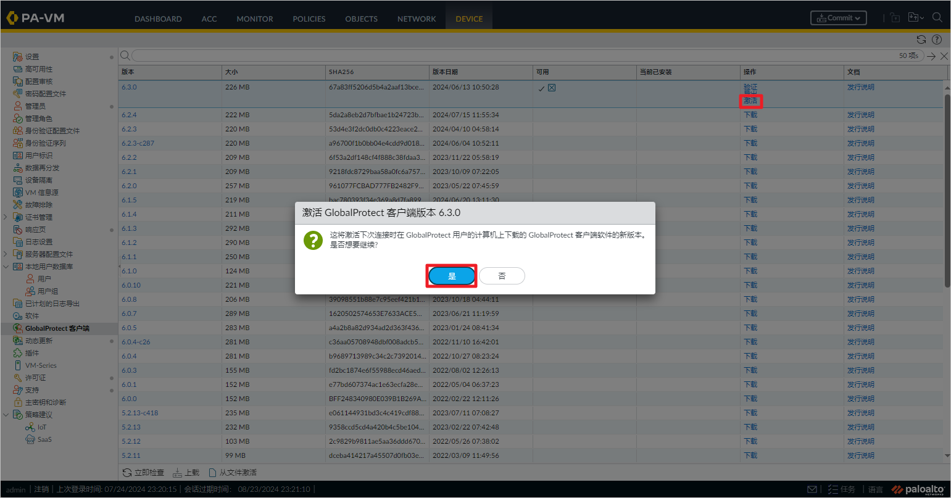The height and width of the screenshot is (498, 951).
Task: Cancel activation with 否 button
Action: [x=502, y=276]
